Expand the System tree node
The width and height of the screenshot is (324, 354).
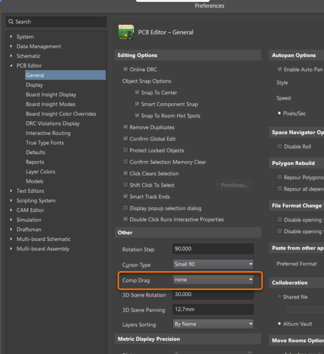click(x=11, y=37)
